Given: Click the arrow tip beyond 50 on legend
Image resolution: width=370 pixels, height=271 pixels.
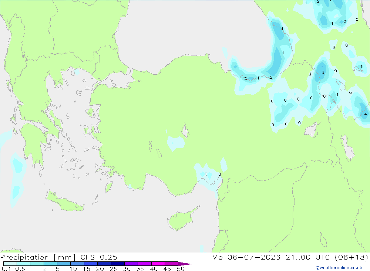Looking at the screenshot, I should click(x=185, y=264).
